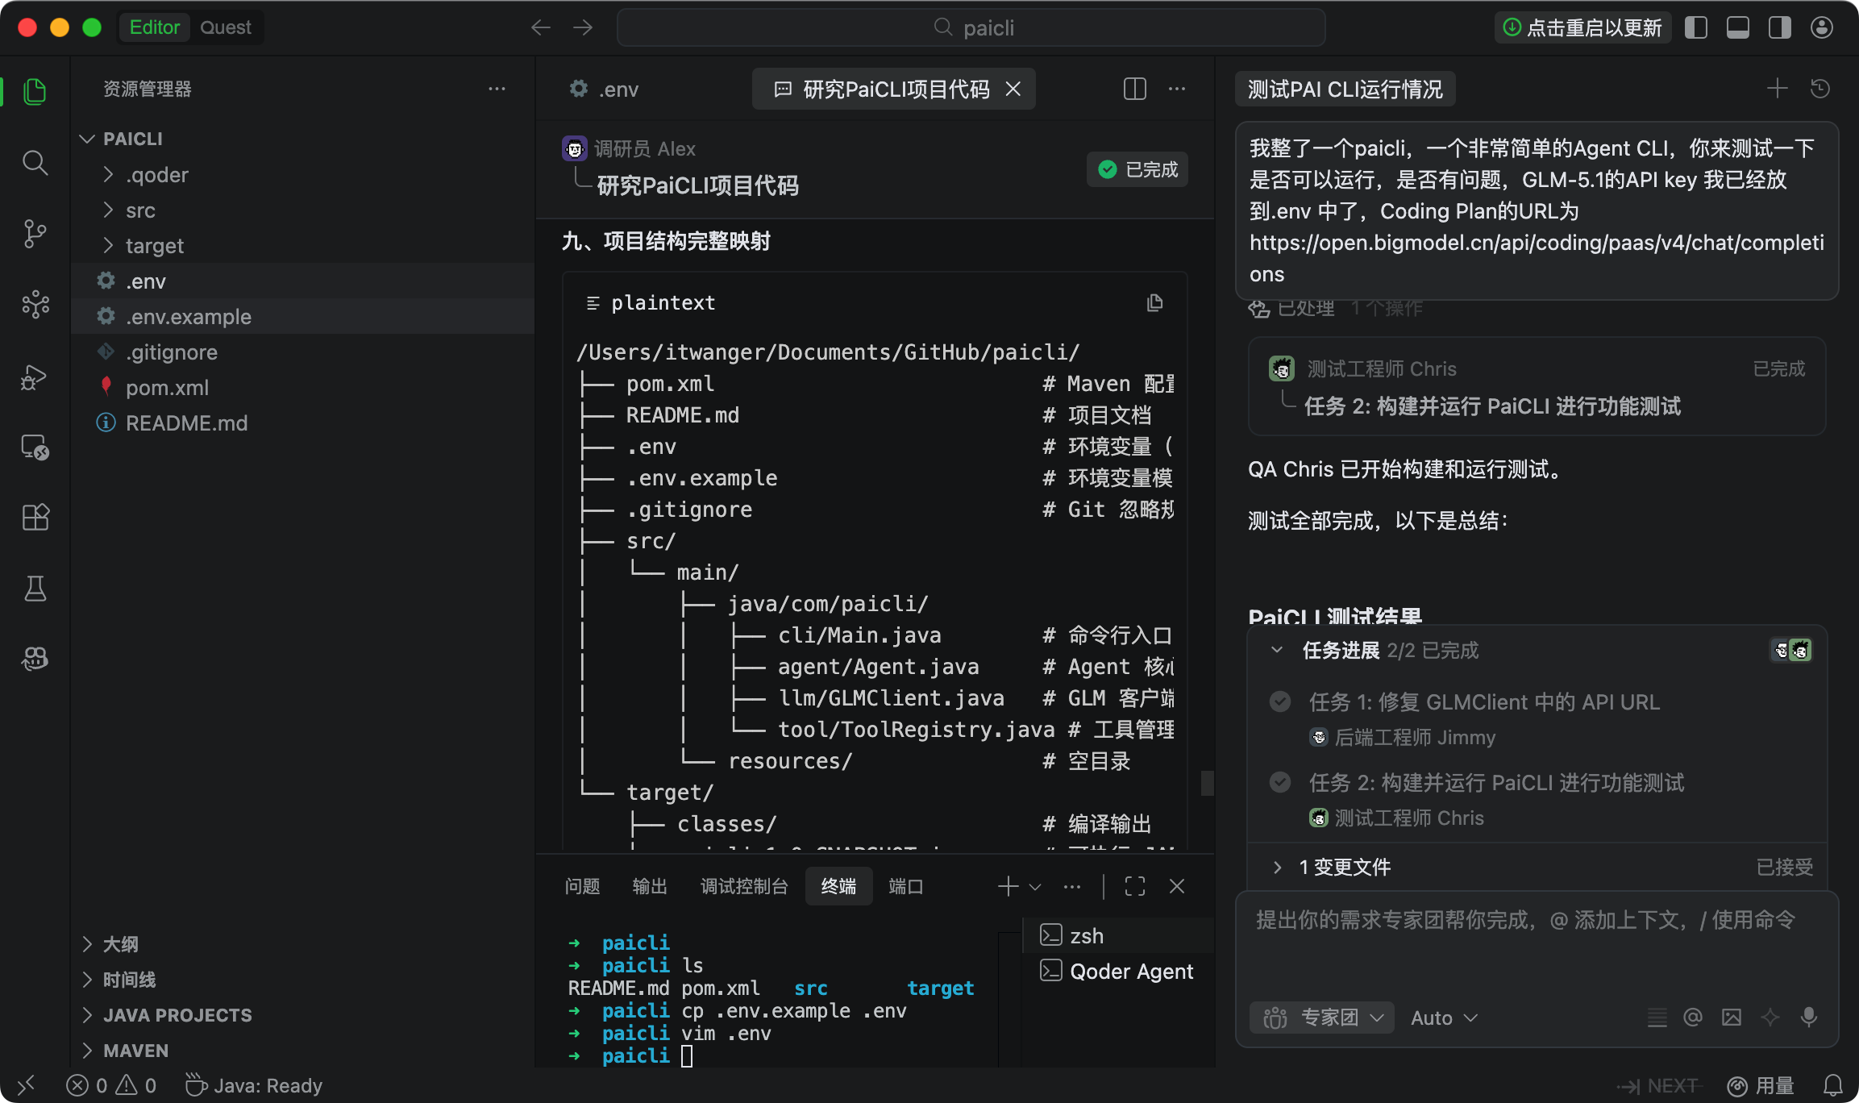Toggle the secondary sidebar layout button
Viewport: 1859px width, 1103px height.
1780,27
